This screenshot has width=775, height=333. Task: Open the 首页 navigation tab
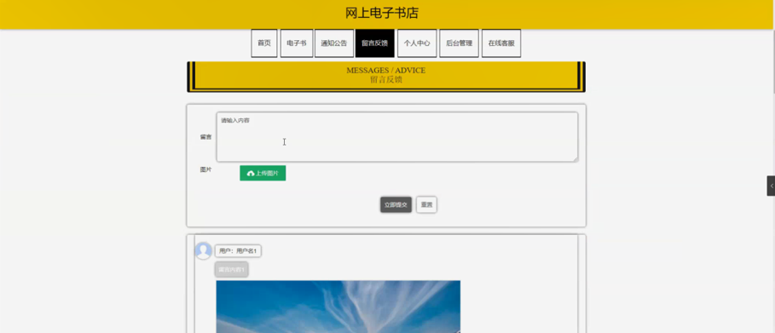(264, 43)
